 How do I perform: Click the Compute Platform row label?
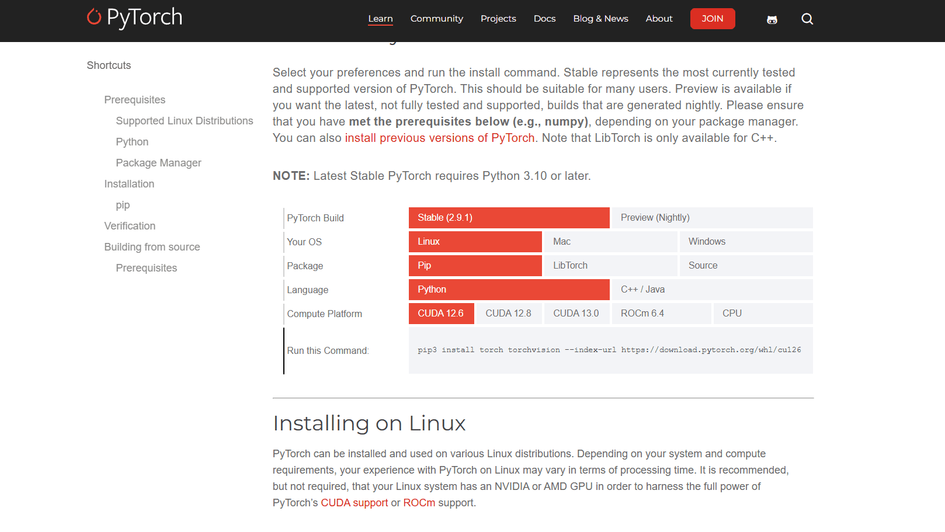tap(325, 314)
